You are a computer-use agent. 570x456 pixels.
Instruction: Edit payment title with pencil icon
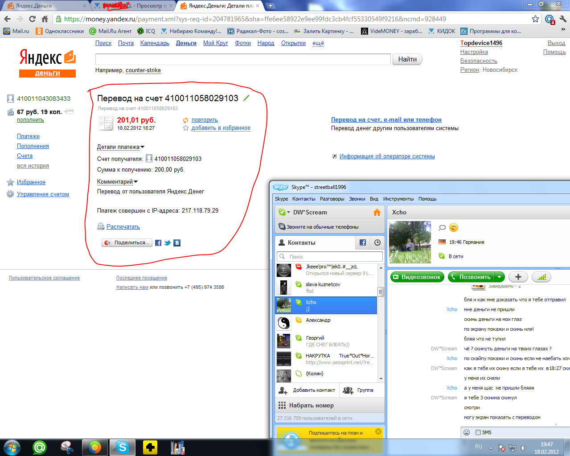pyautogui.click(x=246, y=98)
